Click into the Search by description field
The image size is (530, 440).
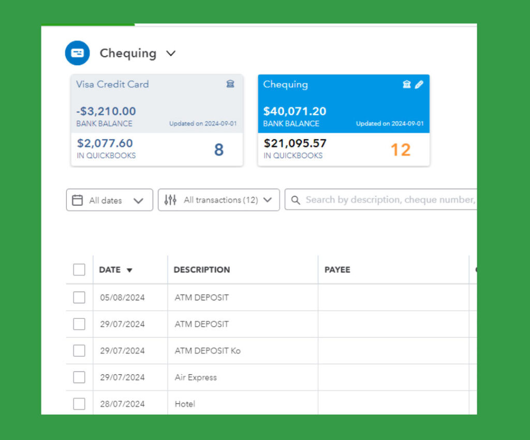tap(388, 200)
